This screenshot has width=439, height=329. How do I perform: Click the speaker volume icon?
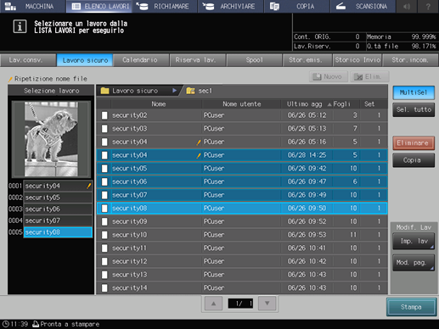coord(407,6)
